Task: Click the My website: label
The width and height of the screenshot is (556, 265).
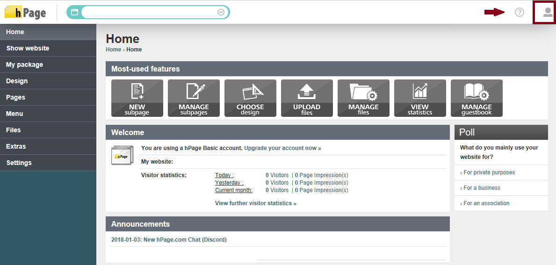Action: click(x=157, y=162)
